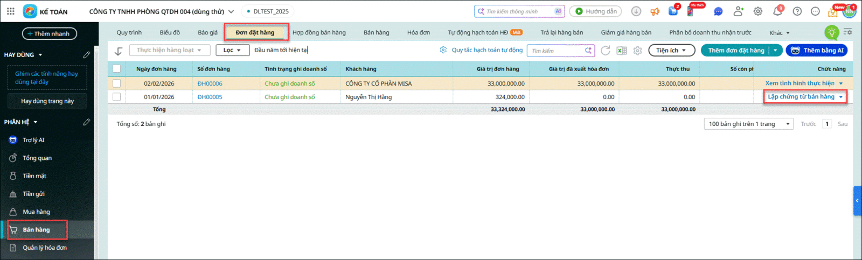The height and width of the screenshot is (260, 862).
Task: Check the select-all checkbox in table header
Action: [116, 69]
